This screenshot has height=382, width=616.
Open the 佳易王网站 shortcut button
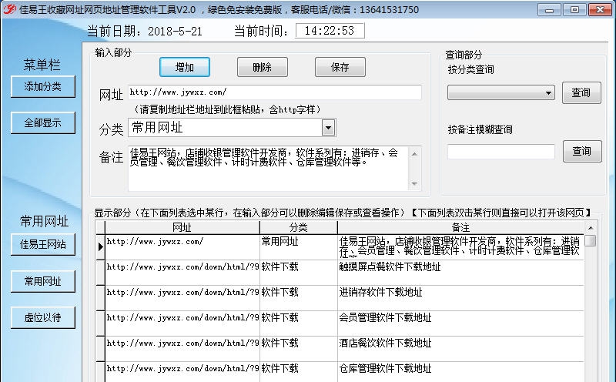[x=43, y=244]
